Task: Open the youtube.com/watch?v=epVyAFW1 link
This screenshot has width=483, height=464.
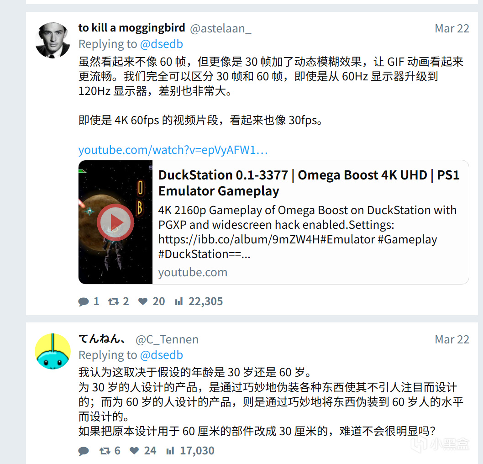Action: [173, 150]
